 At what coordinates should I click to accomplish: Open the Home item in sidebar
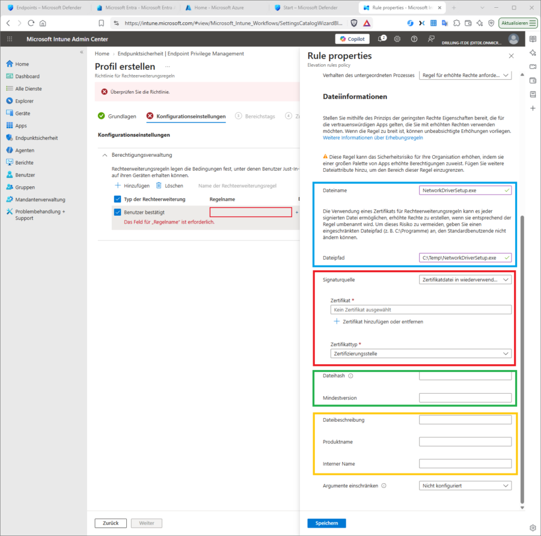17,64
